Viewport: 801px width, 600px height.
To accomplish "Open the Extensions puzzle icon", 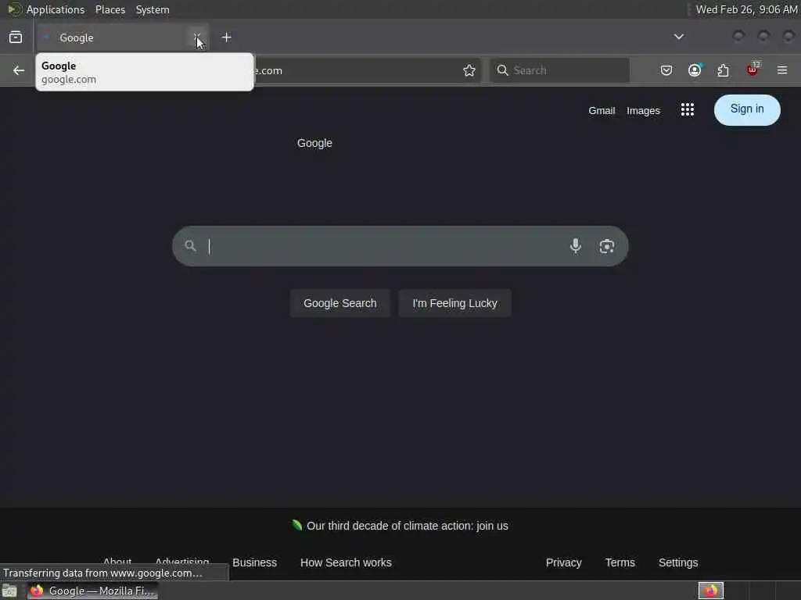I will click(724, 70).
